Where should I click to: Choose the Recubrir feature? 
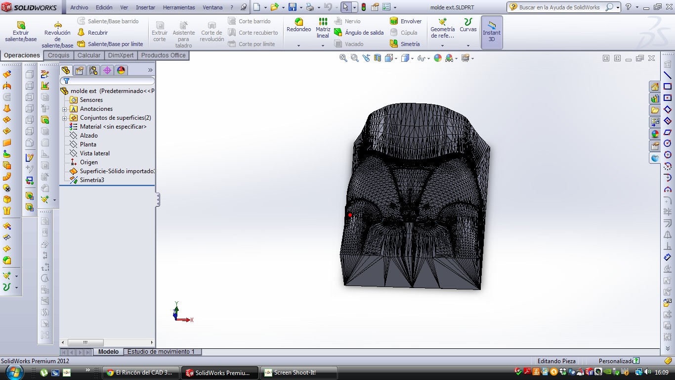(92, 33)
